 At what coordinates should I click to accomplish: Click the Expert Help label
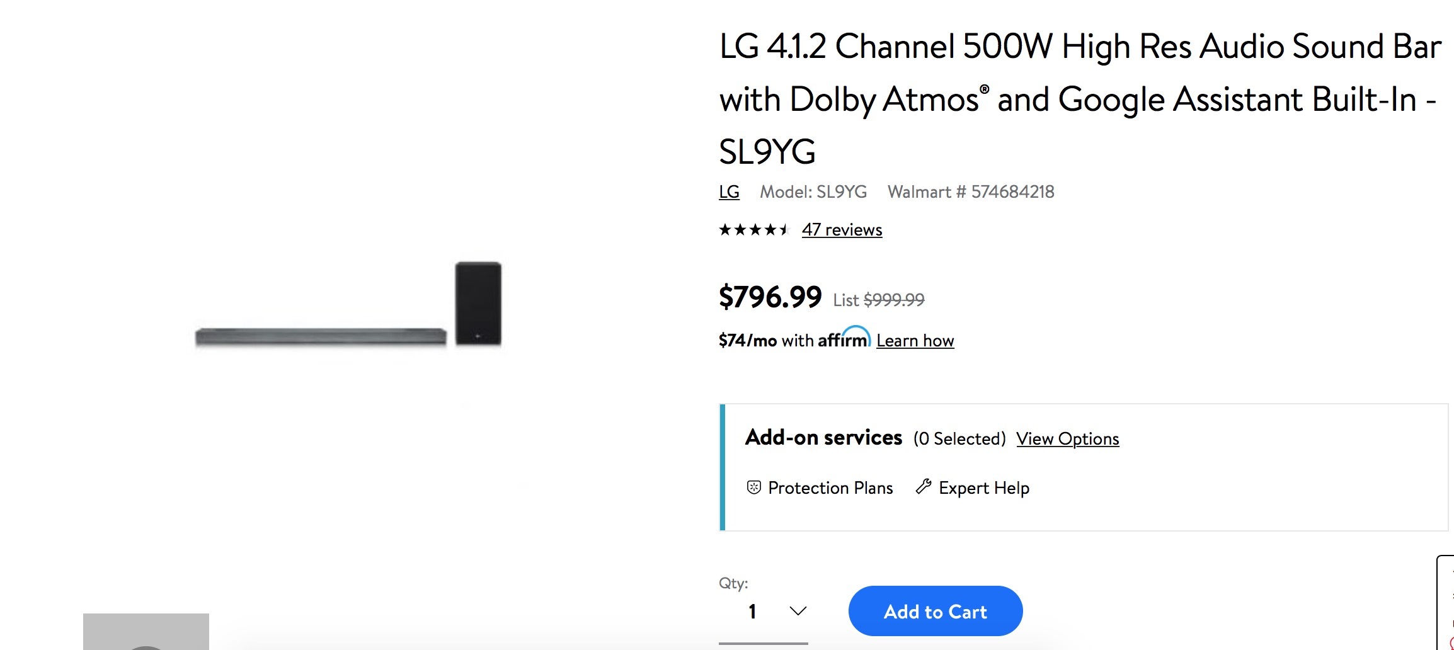point(983,488)
